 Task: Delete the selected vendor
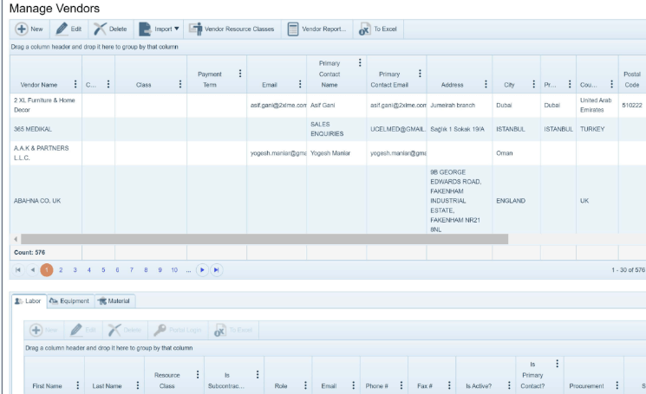110,29
